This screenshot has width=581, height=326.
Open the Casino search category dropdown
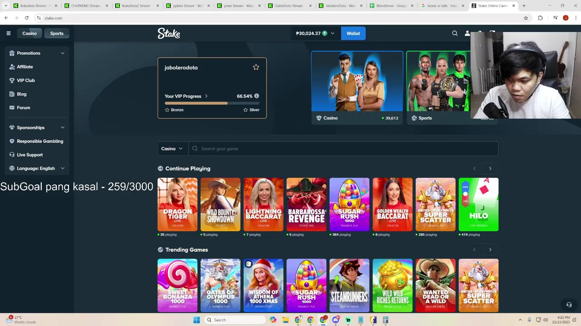172,149
